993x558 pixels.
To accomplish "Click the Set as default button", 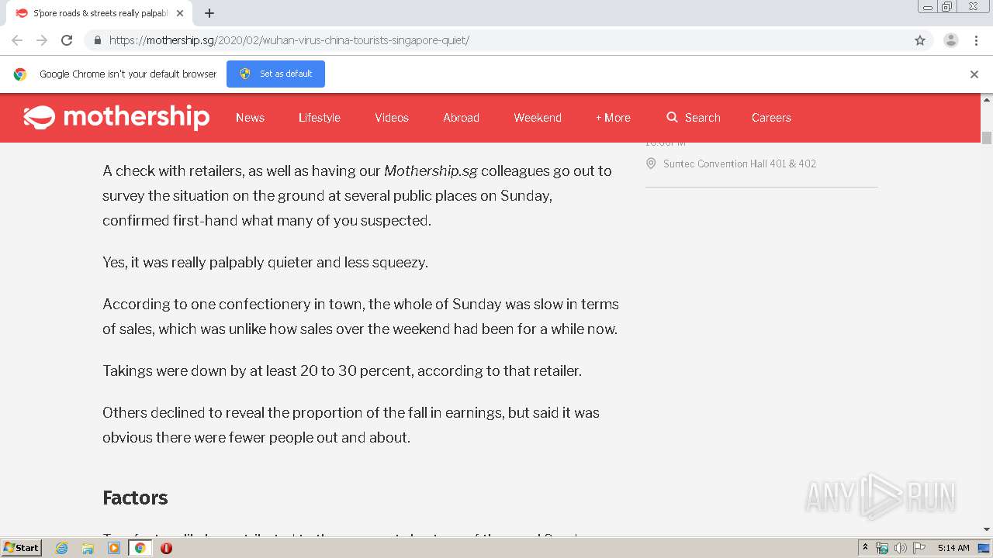I will [x=275, y=74].
